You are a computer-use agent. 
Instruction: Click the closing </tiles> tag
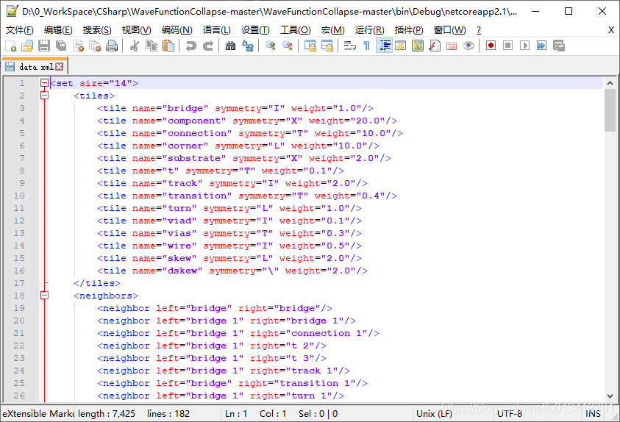click(97, 283)
